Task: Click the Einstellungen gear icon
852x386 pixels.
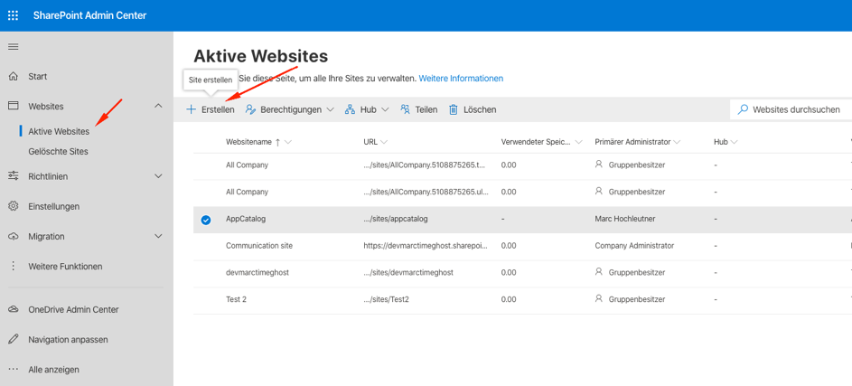Action: [14, 207]
